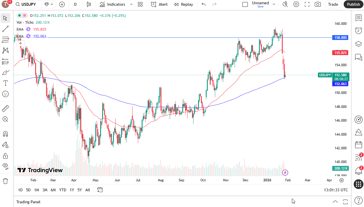Redo the last action
Image resolution: width=364 pixels, height=207 pixels.
[x=214, y=4]
